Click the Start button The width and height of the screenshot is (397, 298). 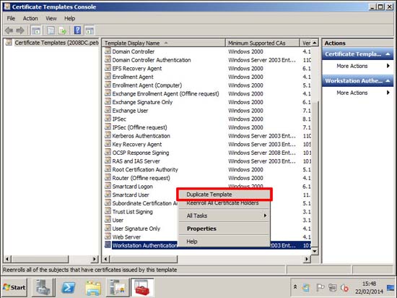coord(14,287)
